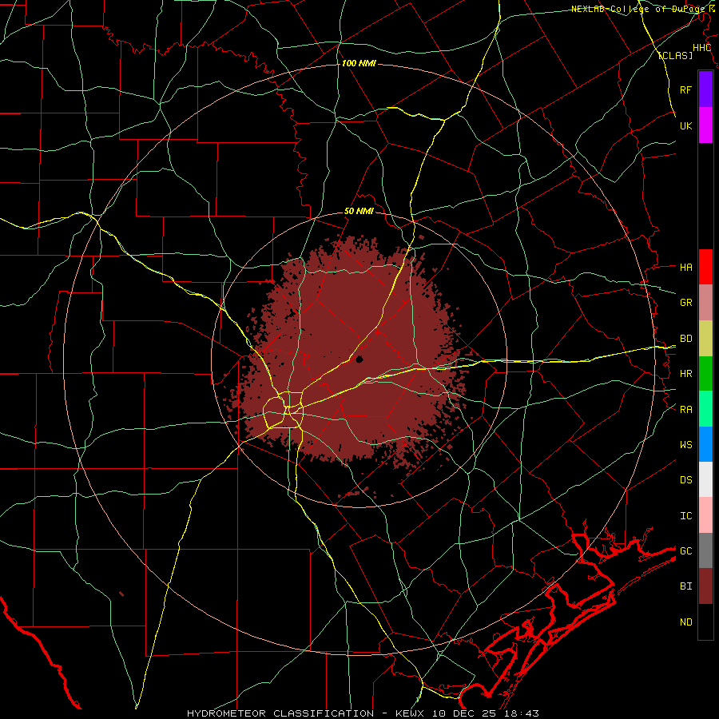
Task: Select the GC legend label
Action: (x=685, y=550)
